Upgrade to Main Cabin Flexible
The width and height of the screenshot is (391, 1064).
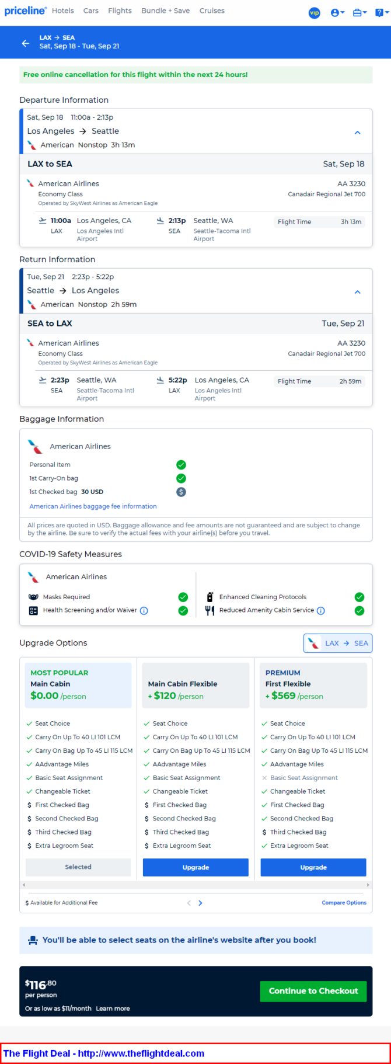pyautogui.click(x=195, y=867)
